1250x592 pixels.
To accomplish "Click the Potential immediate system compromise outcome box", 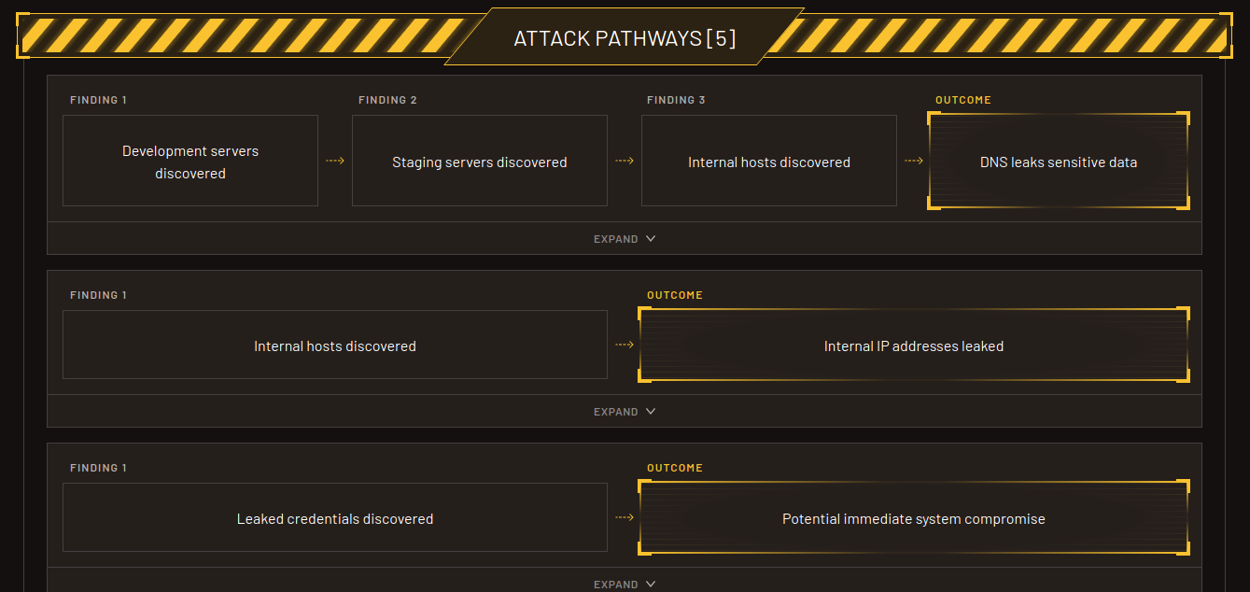I will point(913,517).
